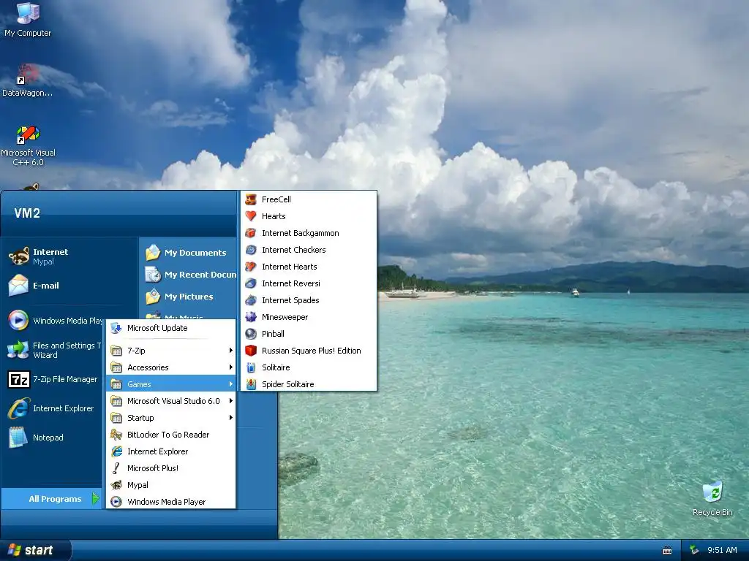Image resolution: width=749 pixels, height=561 pixels.
Task: Click the green All Programs arrow
Action: click(x=96, y=498)
